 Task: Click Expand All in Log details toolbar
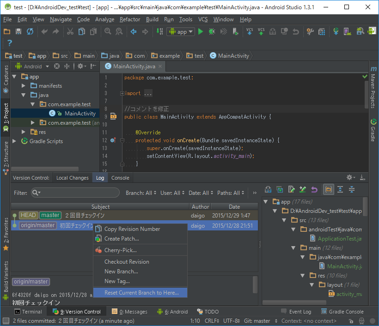(x=340, y=190)
